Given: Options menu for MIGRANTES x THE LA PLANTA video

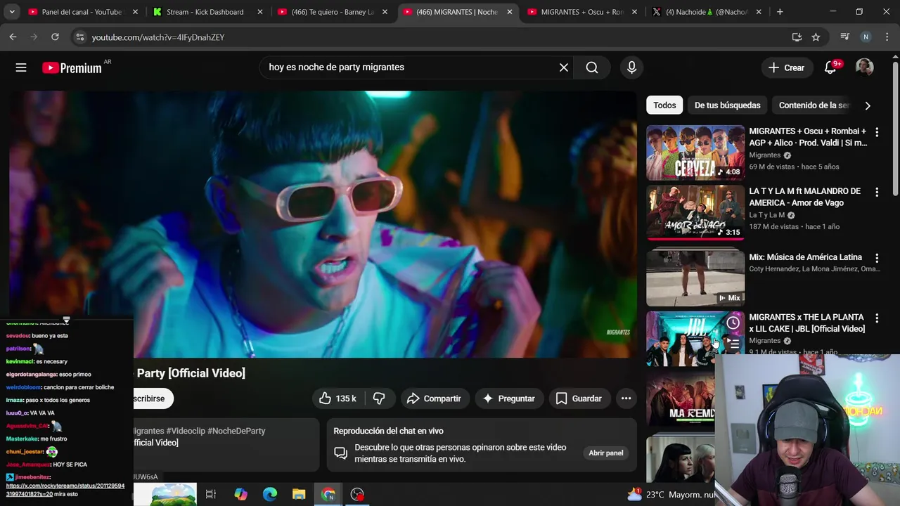Looking at the screenshot, I should (877, 318).
